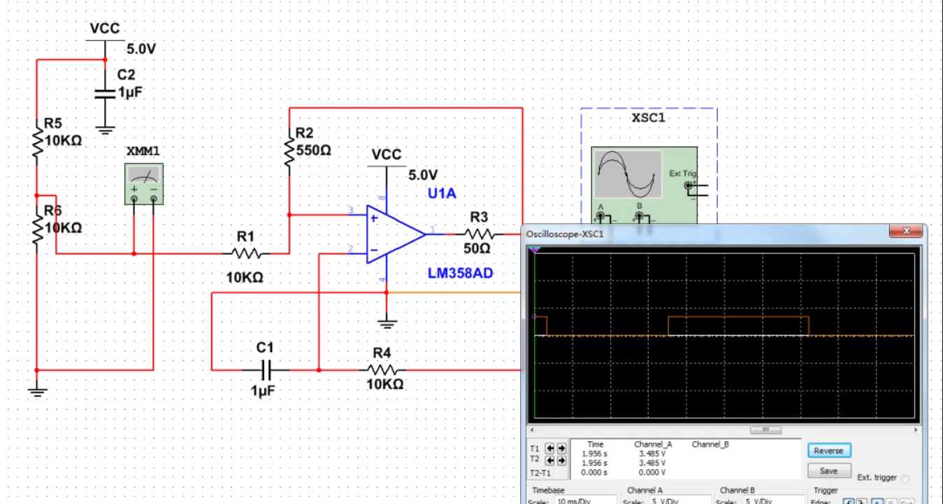Viewport: 943px width, 504px height.
Task: Save the oscilloscope data
Action: [x=829, y=471]
